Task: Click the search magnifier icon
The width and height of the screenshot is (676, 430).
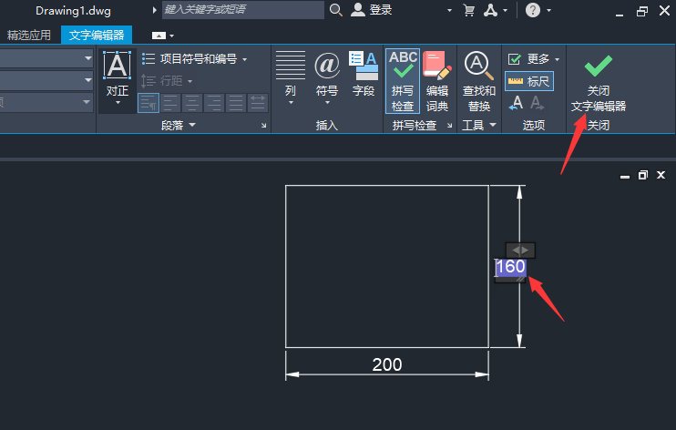Action: click(336, 10)
